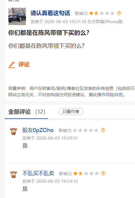135x198 pixels.
Task: Click the bold post title about 陈风
Action: pyautogui.click(x=49, y=33)
